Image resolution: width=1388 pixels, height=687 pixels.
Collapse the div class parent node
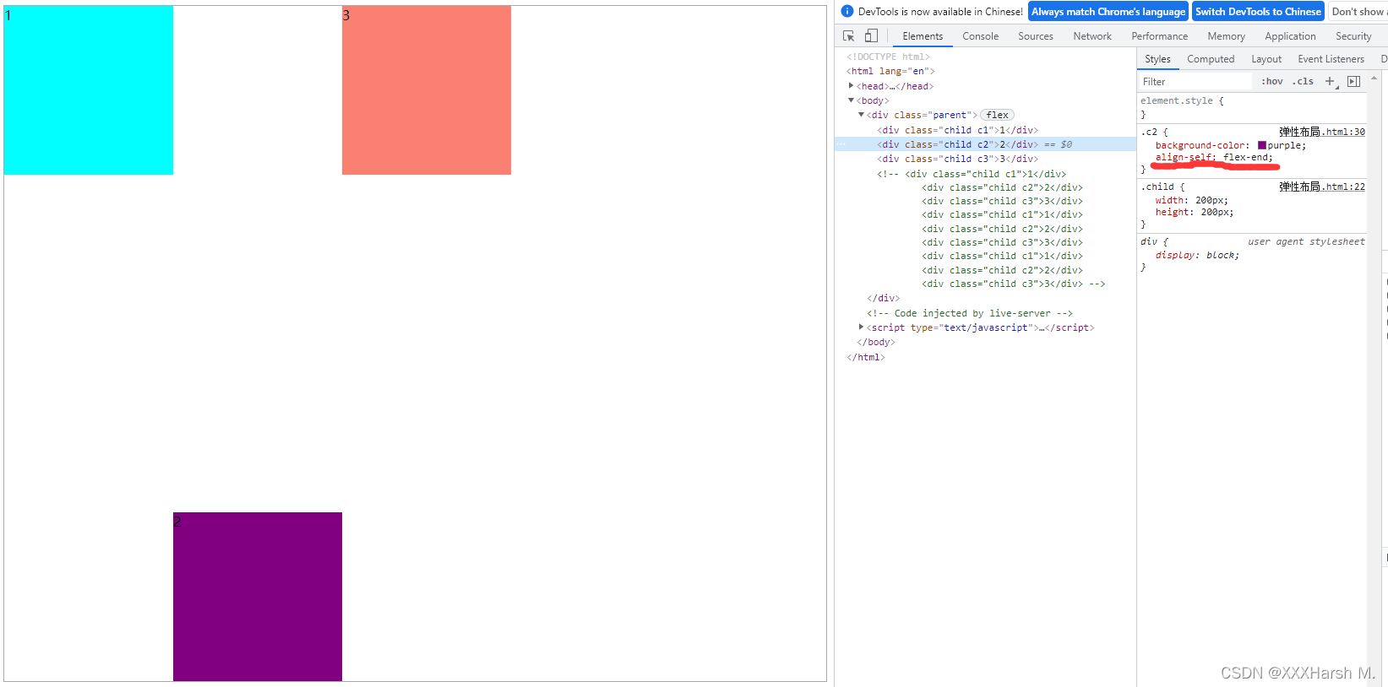pos(861,115)
